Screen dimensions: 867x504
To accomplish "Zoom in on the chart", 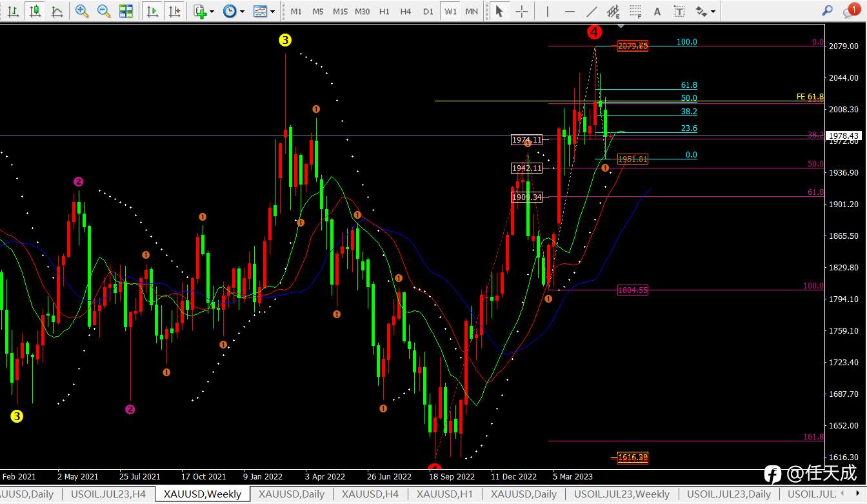I will click(82, 11).
